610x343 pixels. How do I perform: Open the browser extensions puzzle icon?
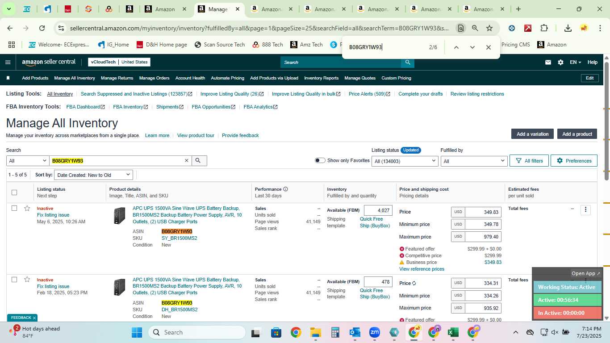[544, 28]
